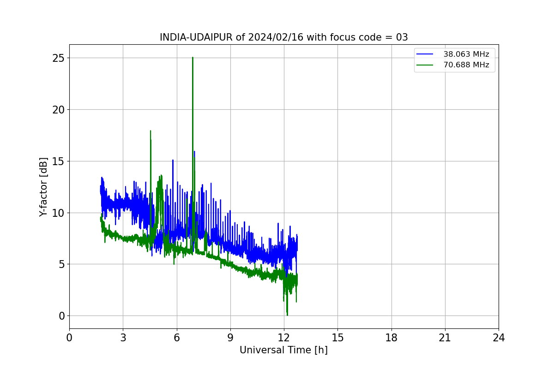Click y-axis tick label 5
This screenshot has height=369, width=554.
point(62,264)
